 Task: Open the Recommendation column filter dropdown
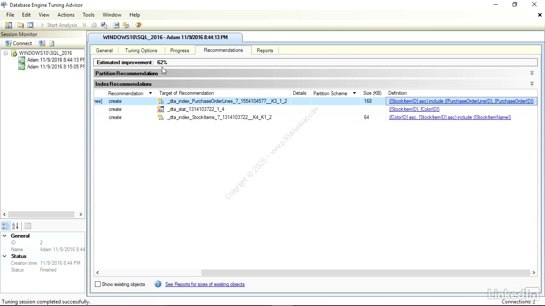click(x=150, y=93)
